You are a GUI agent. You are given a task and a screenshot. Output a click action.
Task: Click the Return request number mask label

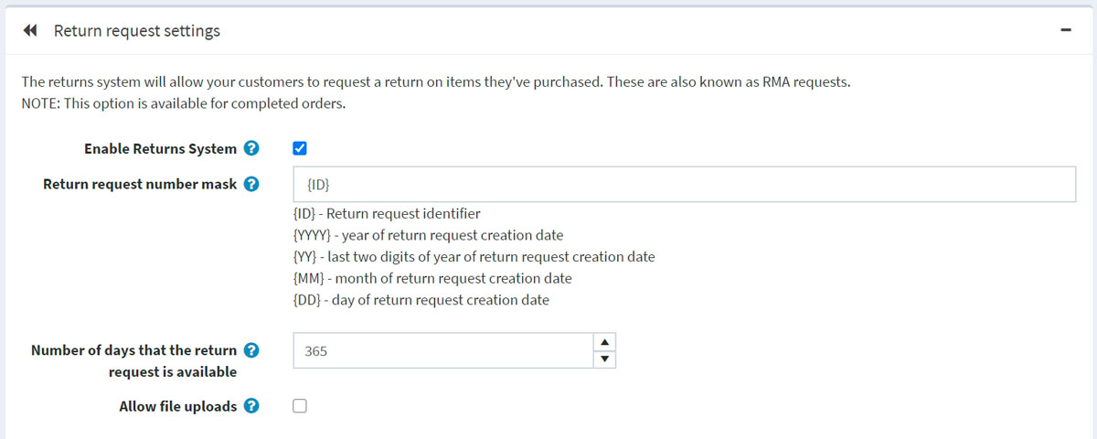click(140, 184)
